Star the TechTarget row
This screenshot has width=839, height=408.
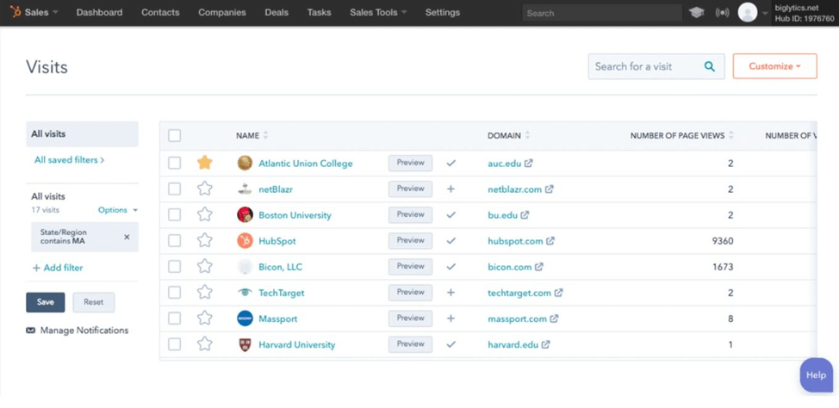click(204, 293)
